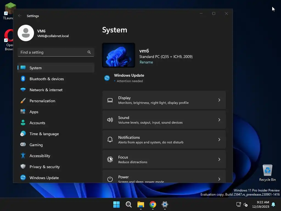The image size is (281, 211).
Task: Click the Settings gear on taskbar
Action: 165,204
